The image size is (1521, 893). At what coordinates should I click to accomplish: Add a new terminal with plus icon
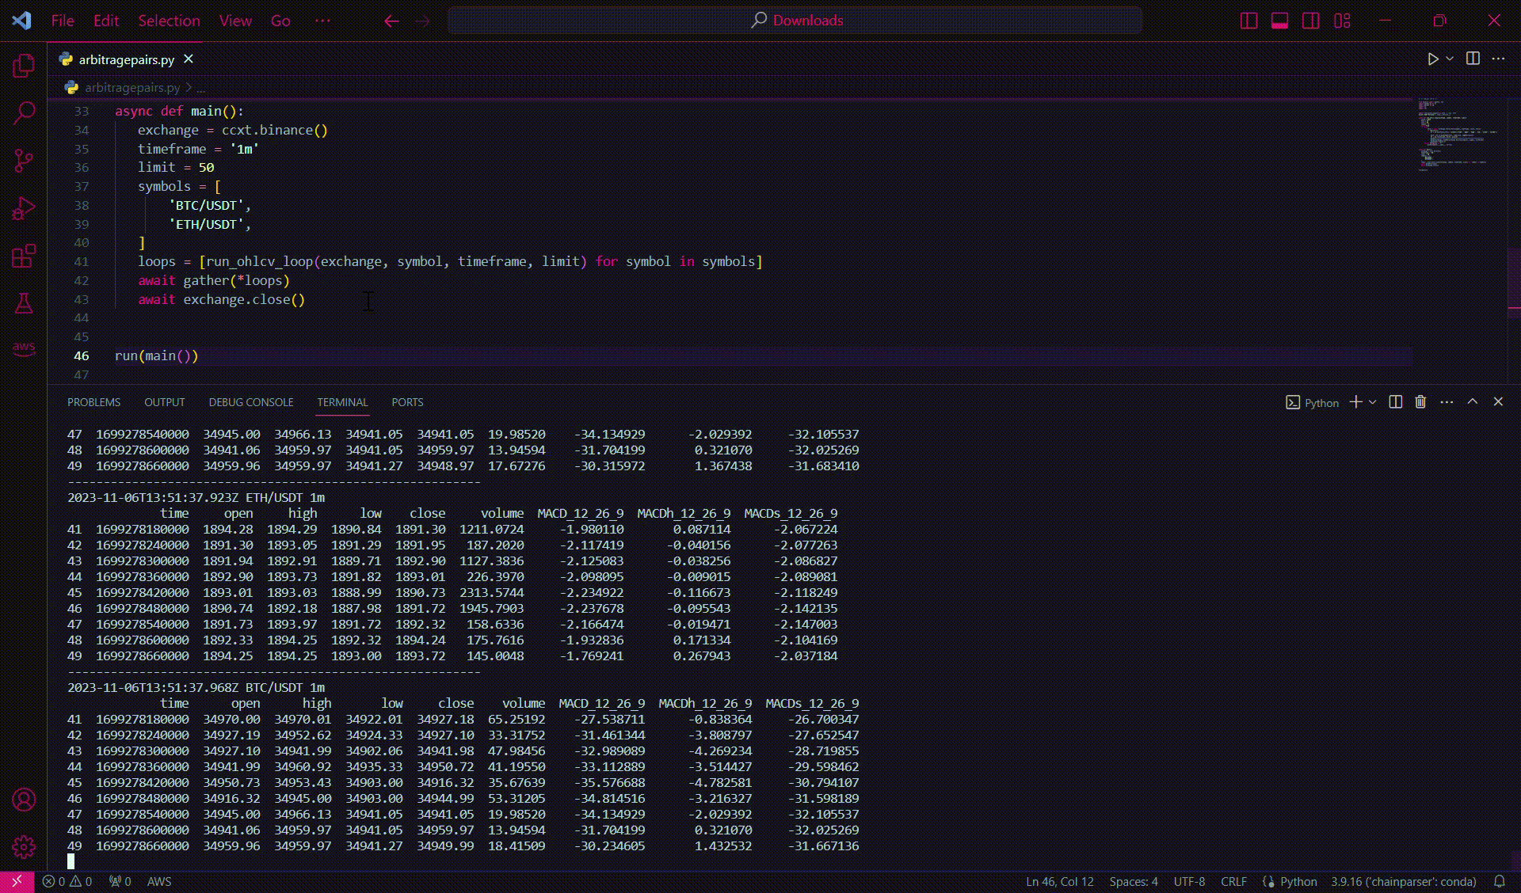click(x=1356, y=402)
